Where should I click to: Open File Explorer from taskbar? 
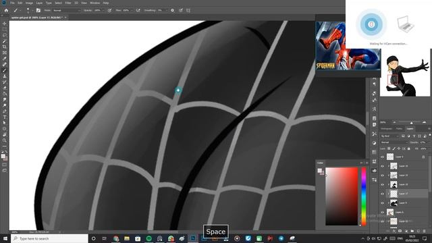pos(127,238)
